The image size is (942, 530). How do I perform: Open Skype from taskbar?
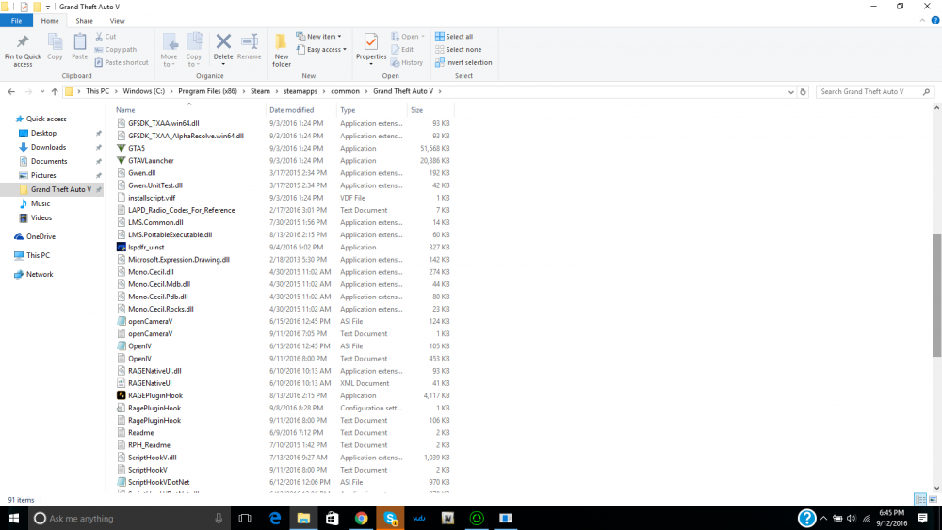(391, 518)
